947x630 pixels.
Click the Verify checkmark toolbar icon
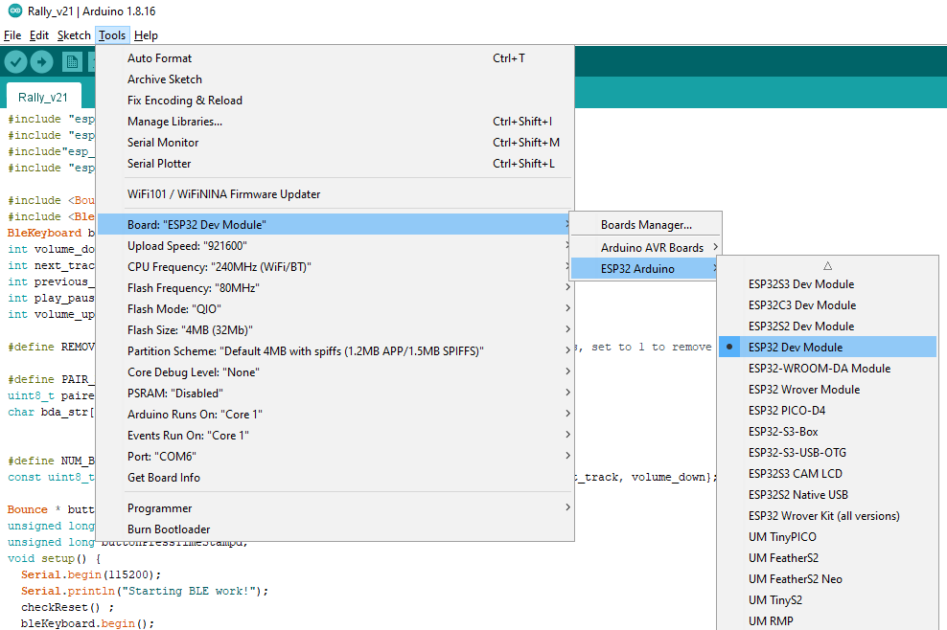coord(16,61)
